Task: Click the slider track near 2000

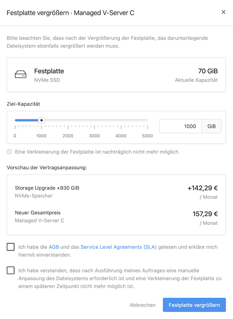Action: click(68, 120)
